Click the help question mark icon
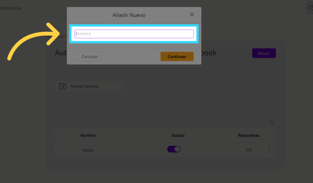 [x=310, y=8]
